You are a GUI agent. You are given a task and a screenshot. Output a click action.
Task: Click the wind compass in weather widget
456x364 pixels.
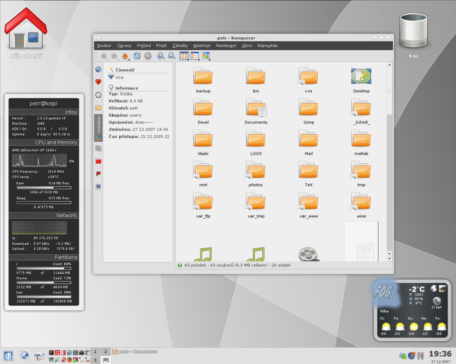point(437,300)
